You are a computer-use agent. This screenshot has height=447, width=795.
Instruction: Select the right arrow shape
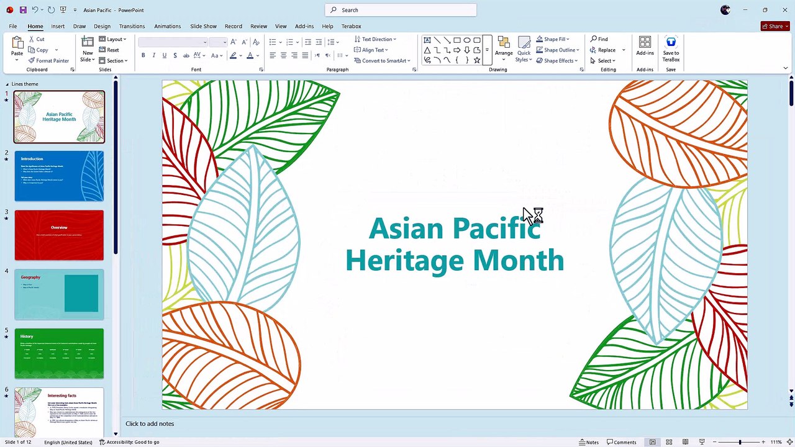[x=457, y=50]
